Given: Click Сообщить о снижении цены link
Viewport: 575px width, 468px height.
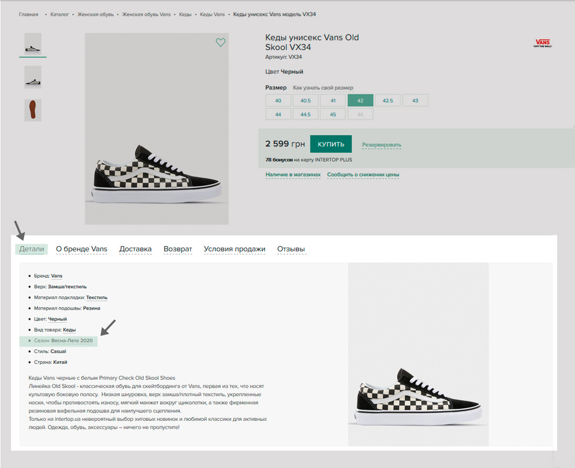Looking at the screenshot, I should coord(363,175).
